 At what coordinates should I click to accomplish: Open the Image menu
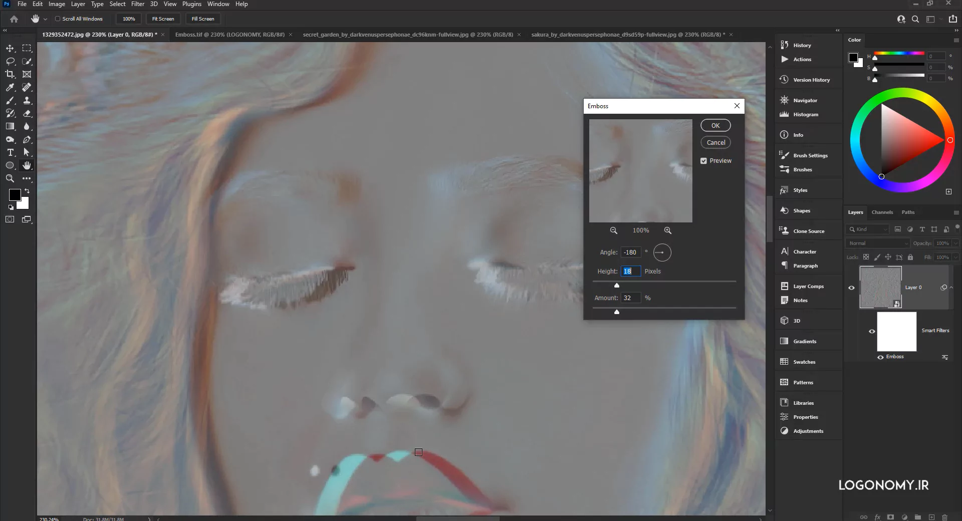(57, 4)
